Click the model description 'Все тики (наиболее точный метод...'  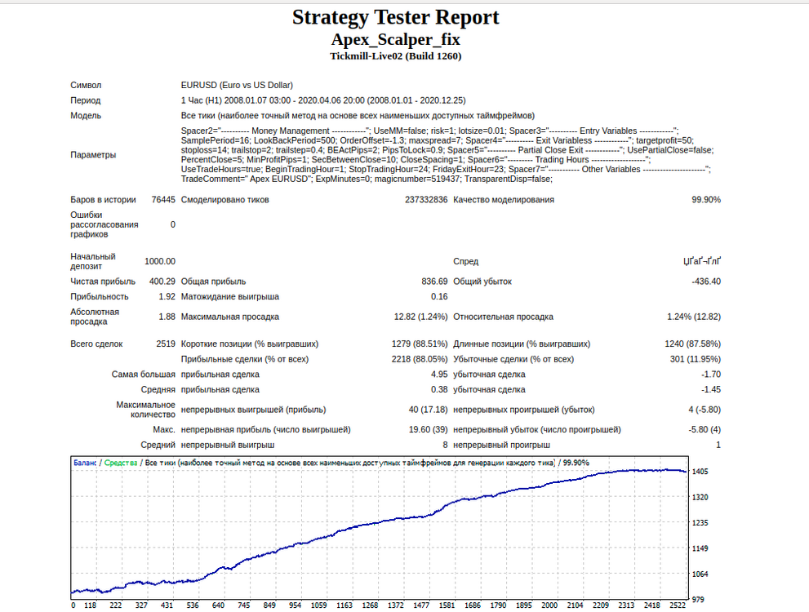tap(358, 116)
